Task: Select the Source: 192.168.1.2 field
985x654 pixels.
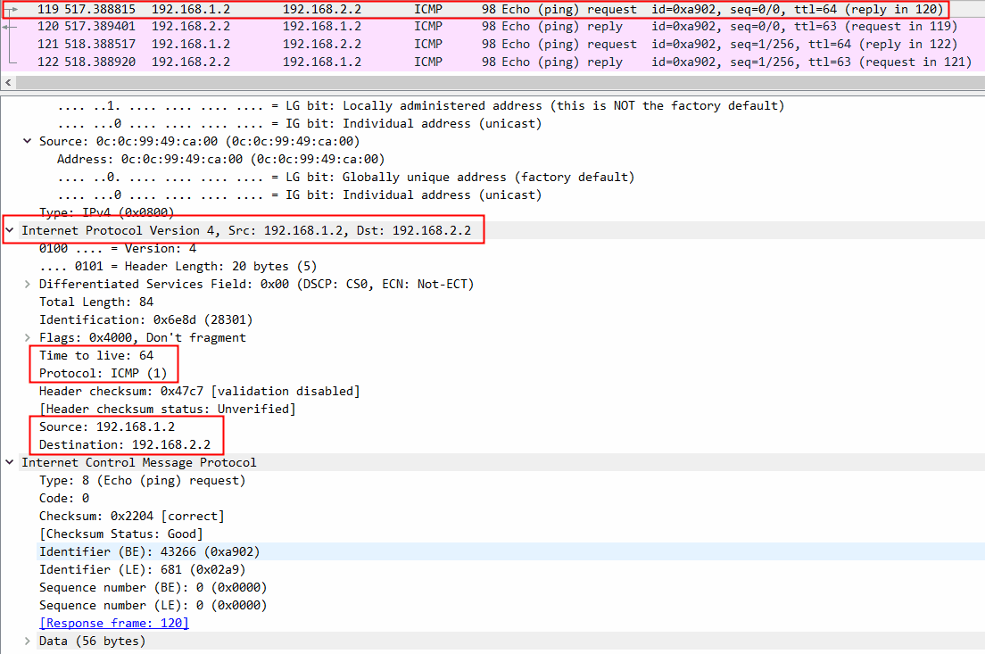Action: click(x=107, y=426)
